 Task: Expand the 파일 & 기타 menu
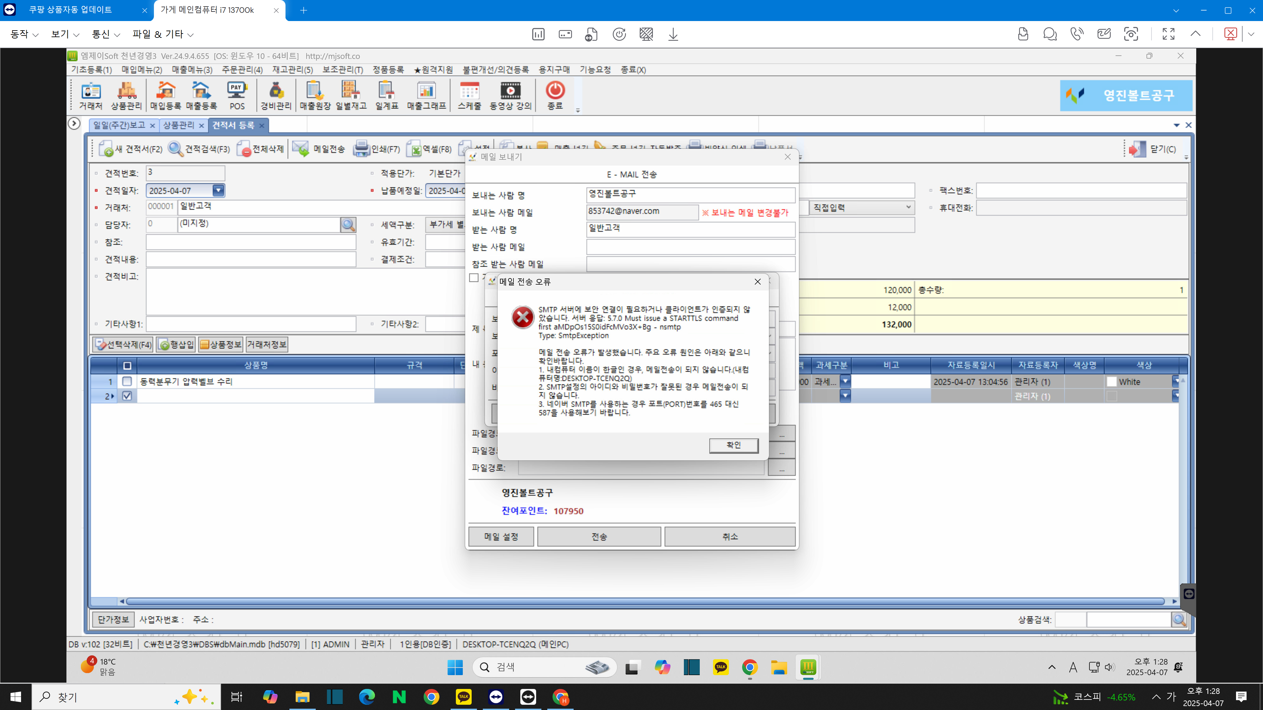click(x=163, y=34)
